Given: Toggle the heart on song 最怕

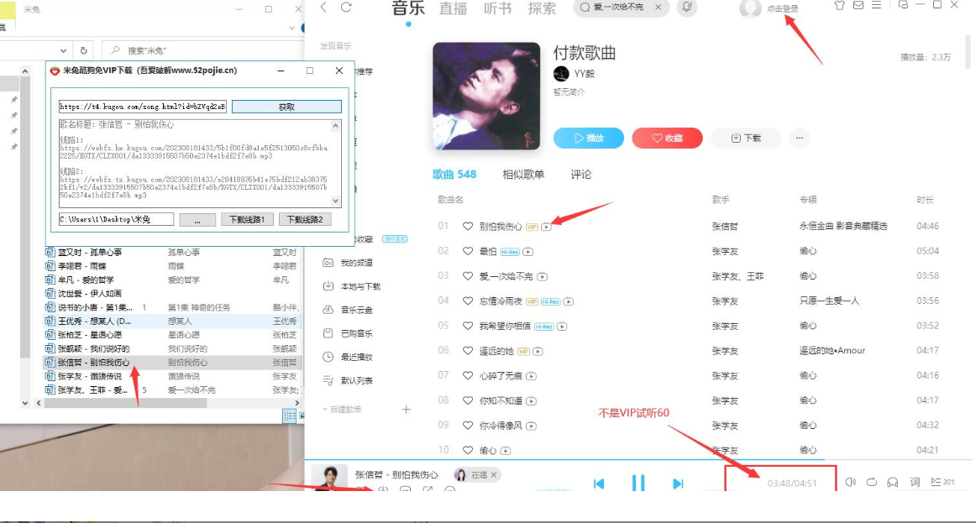Looking at the screenshot, I should [468, 251].
